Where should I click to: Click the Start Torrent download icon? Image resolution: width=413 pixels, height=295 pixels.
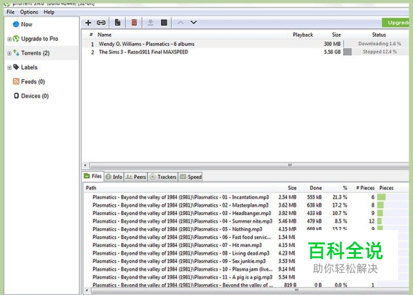click(x=150, y=23)
